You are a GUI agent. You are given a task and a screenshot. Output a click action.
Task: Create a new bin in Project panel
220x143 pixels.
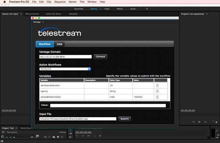tap(54, 137)
